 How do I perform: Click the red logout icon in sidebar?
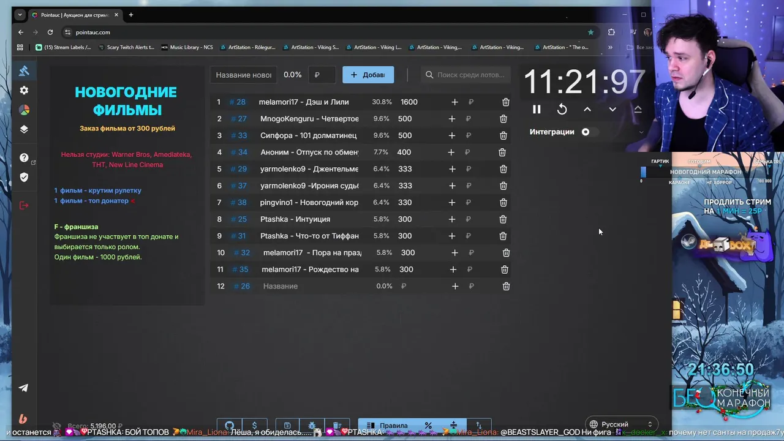pyautogui.click(x=24, y=205)
